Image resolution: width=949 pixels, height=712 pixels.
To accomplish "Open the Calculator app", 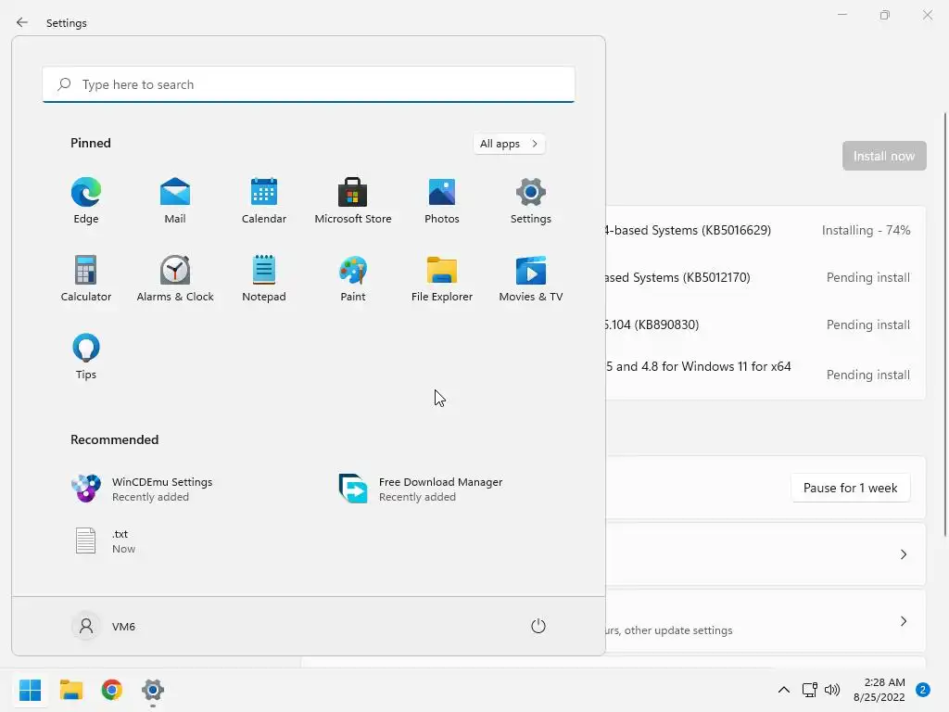I will pyautogui.click(x=86, y=278).
